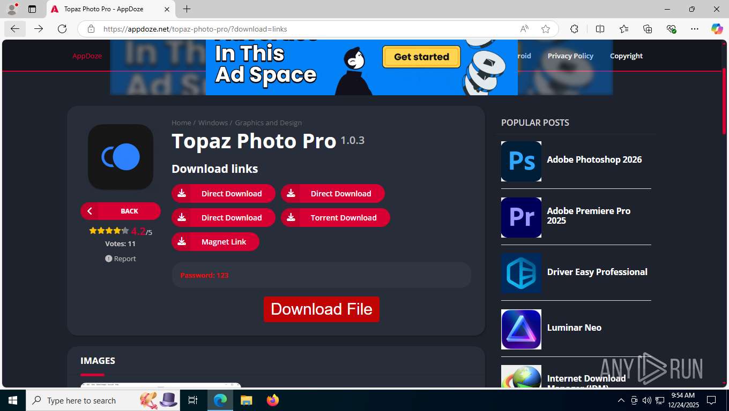This screenshot has width=729, height=411.
Task: Close the Topaz Photo Pro tab
Action: pyautogui.click(x=167, y=9)
